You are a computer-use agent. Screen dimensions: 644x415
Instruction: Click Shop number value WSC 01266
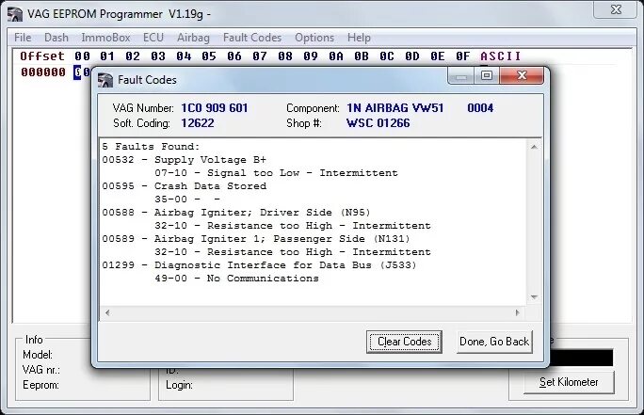click(378, 123)
